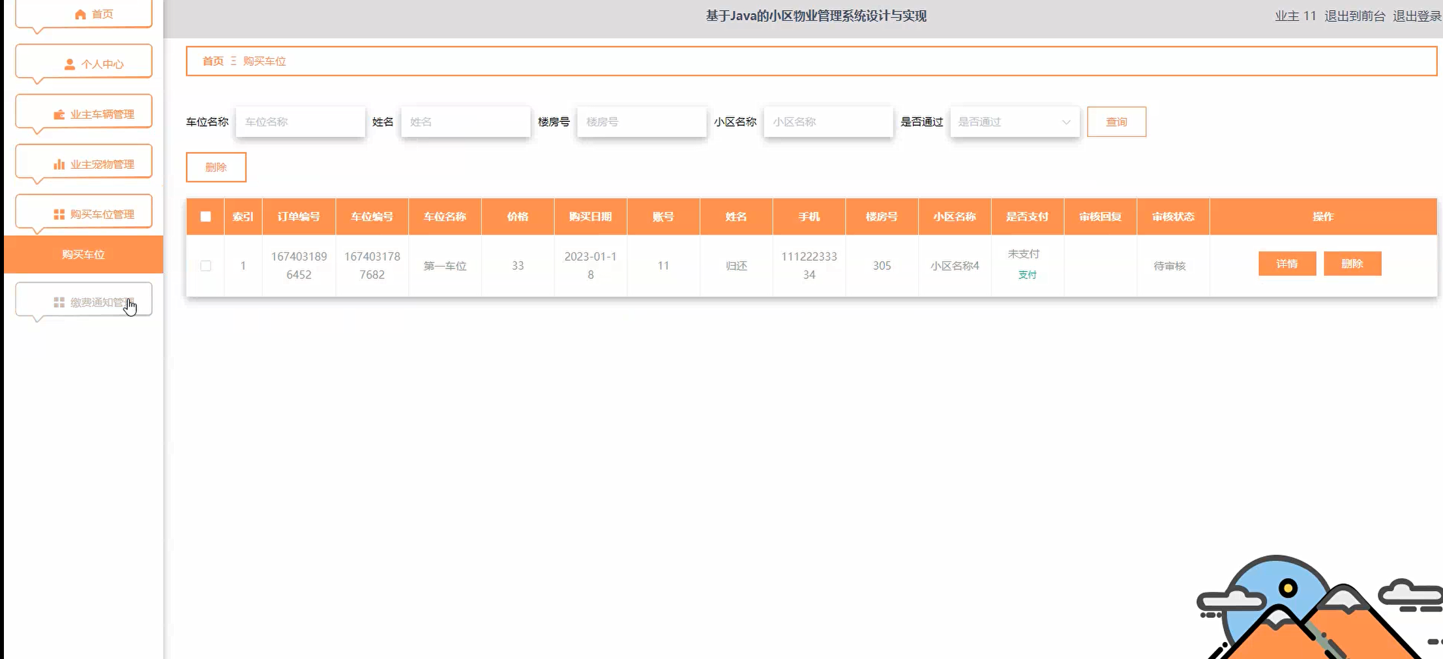Click the 详情 button in the row
The image size is (1443, 659).
pyautogui.click(x=1287, y=264)
